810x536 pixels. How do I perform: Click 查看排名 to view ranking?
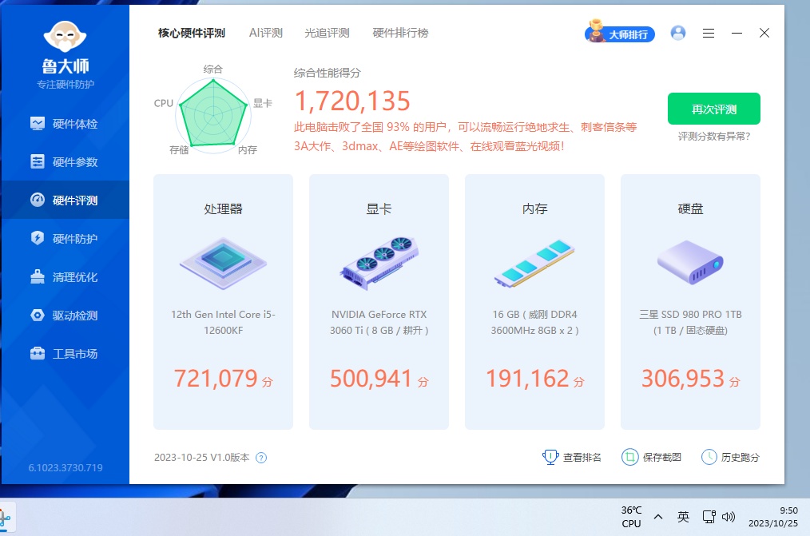(x=572, y=458)
